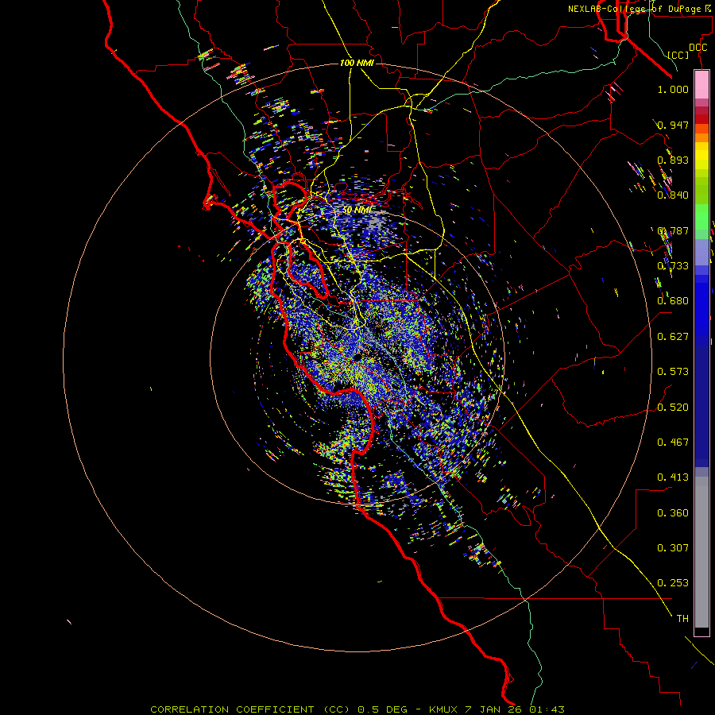
Task: Click the 0.253 legend value
Action: [x=673, y=583]
